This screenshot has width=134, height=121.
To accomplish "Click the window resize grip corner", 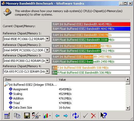I will (132, 119).
